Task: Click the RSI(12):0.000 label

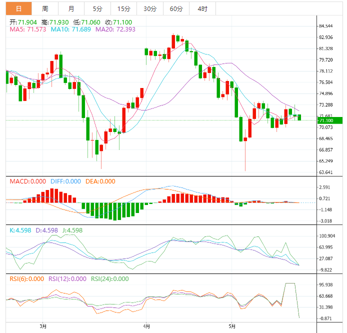Action: (67, 279)
